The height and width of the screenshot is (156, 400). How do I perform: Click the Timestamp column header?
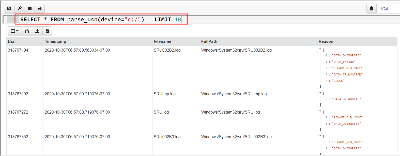tap(55, 42)
